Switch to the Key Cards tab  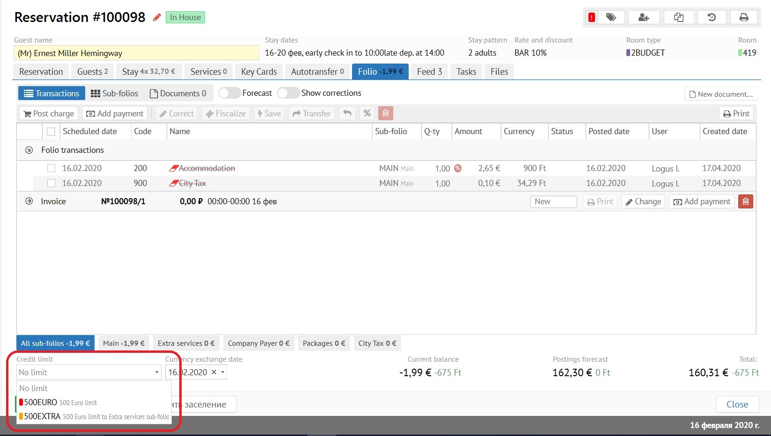pyautogui.click(x=259, y=71)
